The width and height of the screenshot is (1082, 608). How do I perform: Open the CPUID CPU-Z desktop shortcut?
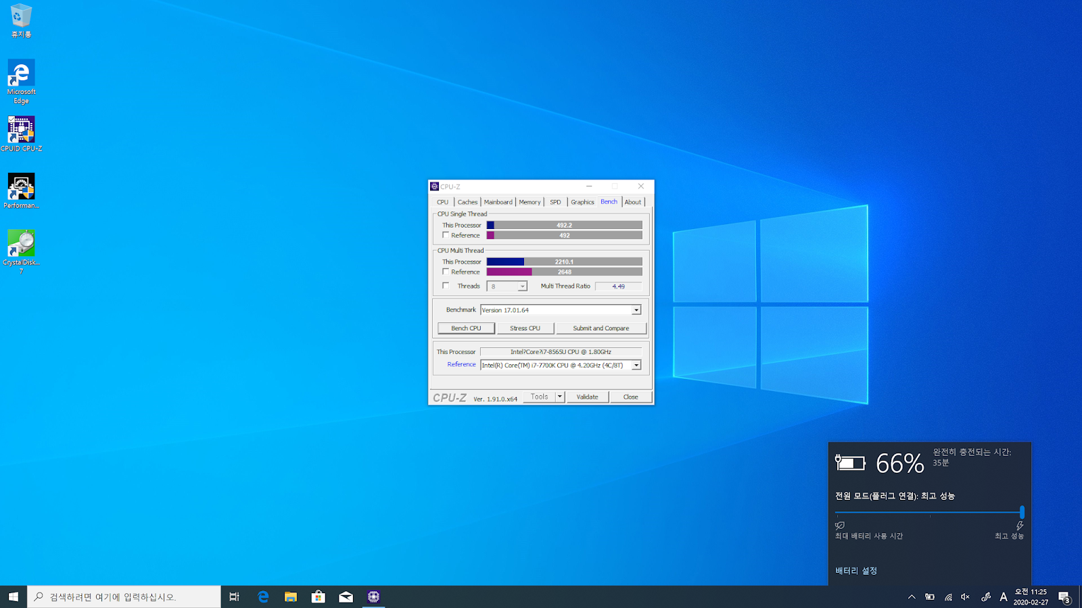coord(21,134)
